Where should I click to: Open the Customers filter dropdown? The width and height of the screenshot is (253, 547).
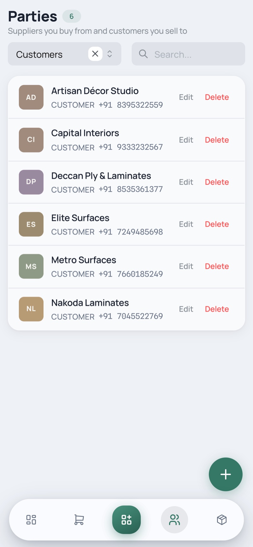click(x=65, y=54)
